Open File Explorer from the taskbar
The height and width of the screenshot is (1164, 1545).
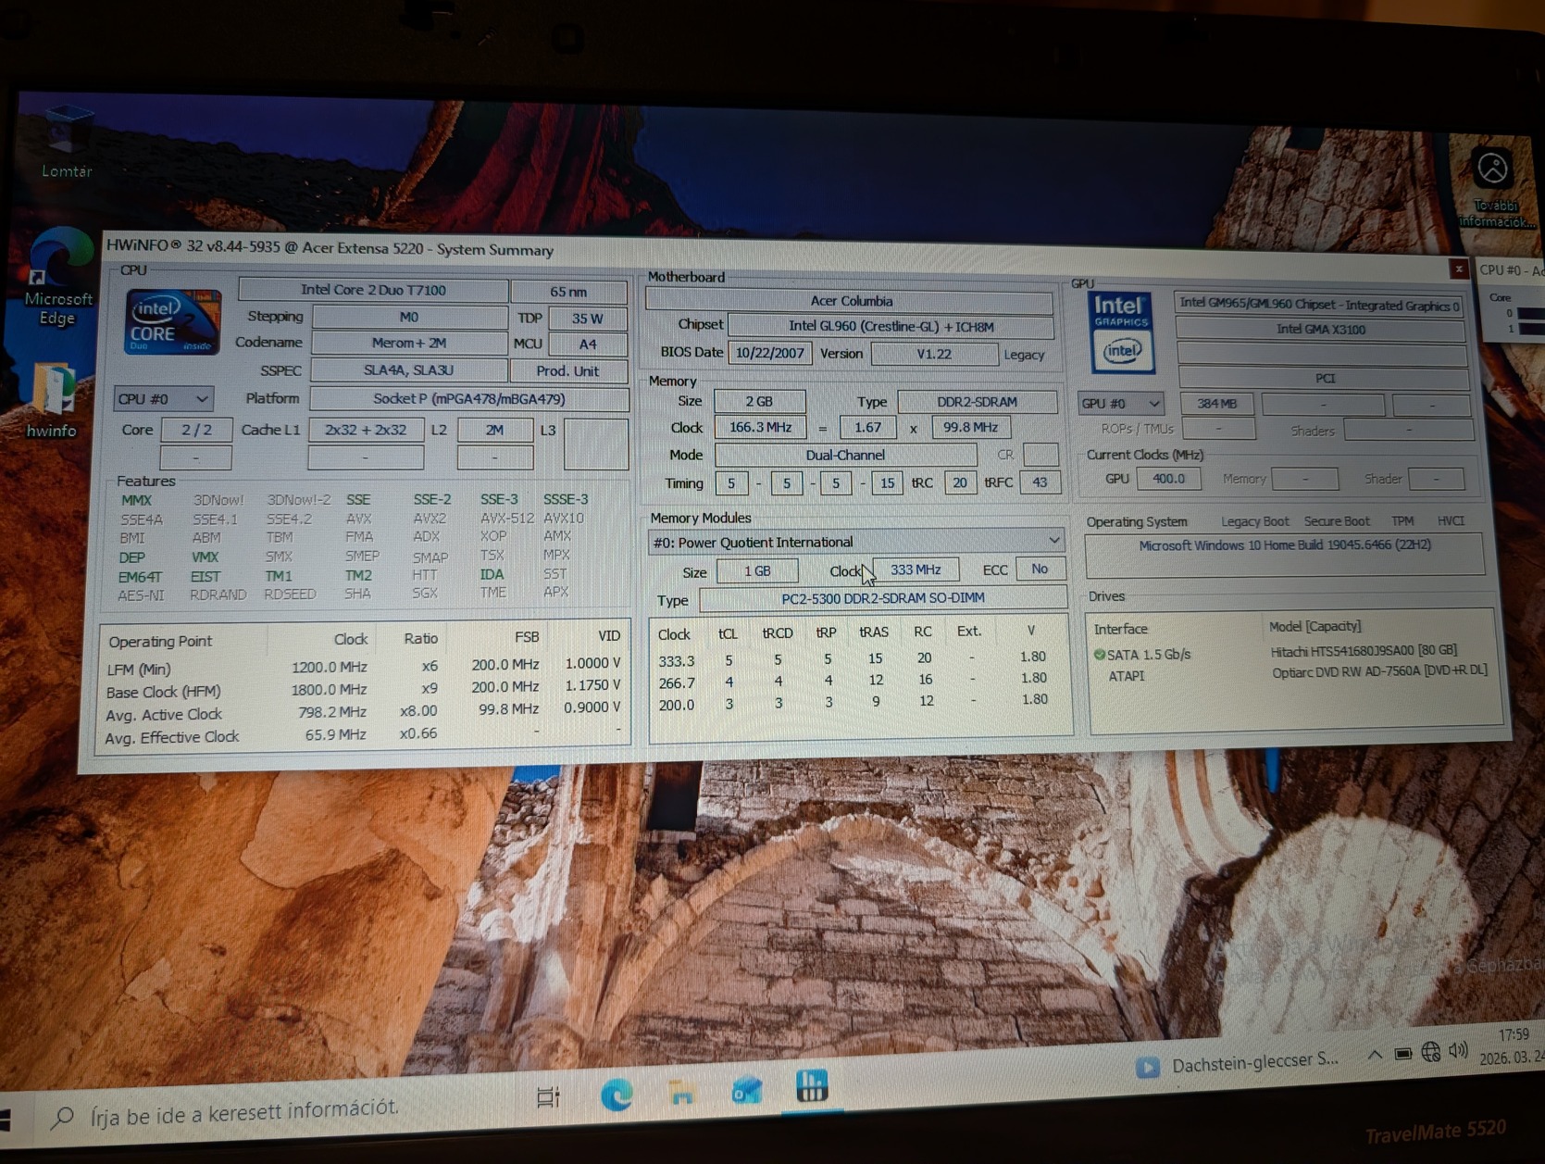[683, 1093]
